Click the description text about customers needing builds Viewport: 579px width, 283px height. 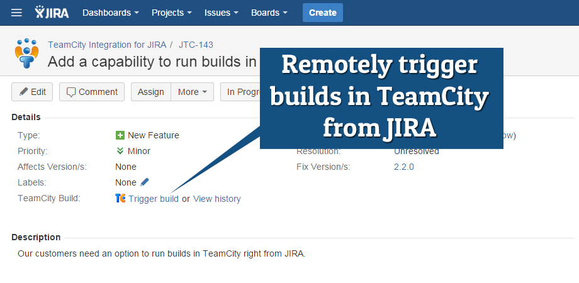162,254
